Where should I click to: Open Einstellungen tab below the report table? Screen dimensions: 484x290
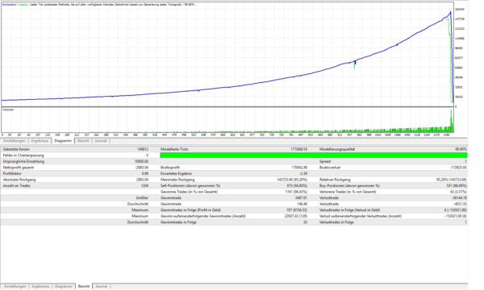point(15,286)
